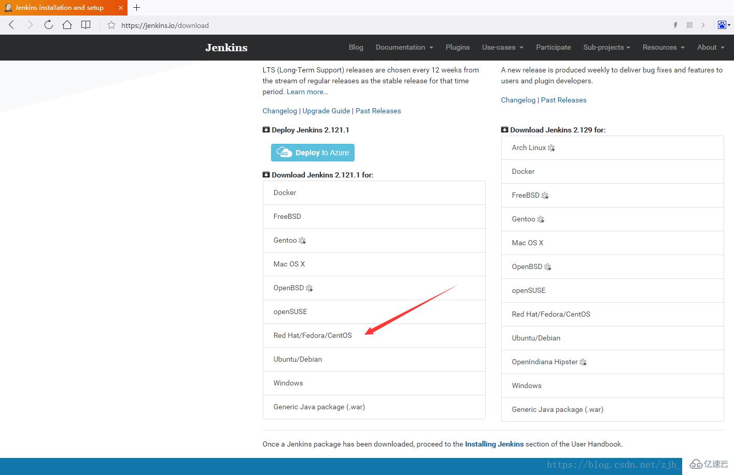Open the LTS Changelog link
The width and height of the screenshot is (734, 475).
point(280,111)
